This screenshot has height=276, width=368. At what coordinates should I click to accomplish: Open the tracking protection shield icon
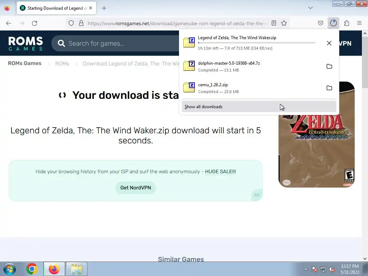(71, 23)
